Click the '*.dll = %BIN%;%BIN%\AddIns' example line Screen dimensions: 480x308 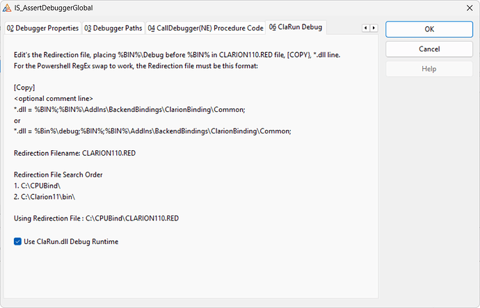tap(129, 110)
